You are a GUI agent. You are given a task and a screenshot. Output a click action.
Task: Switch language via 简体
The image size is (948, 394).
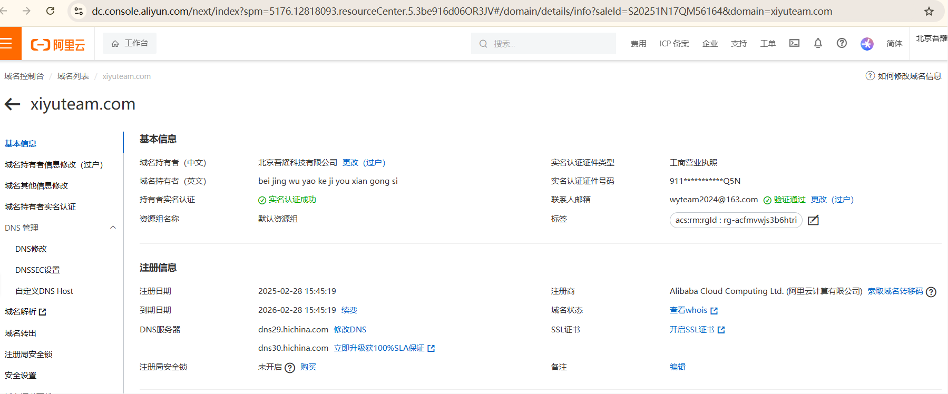[894, 44]
